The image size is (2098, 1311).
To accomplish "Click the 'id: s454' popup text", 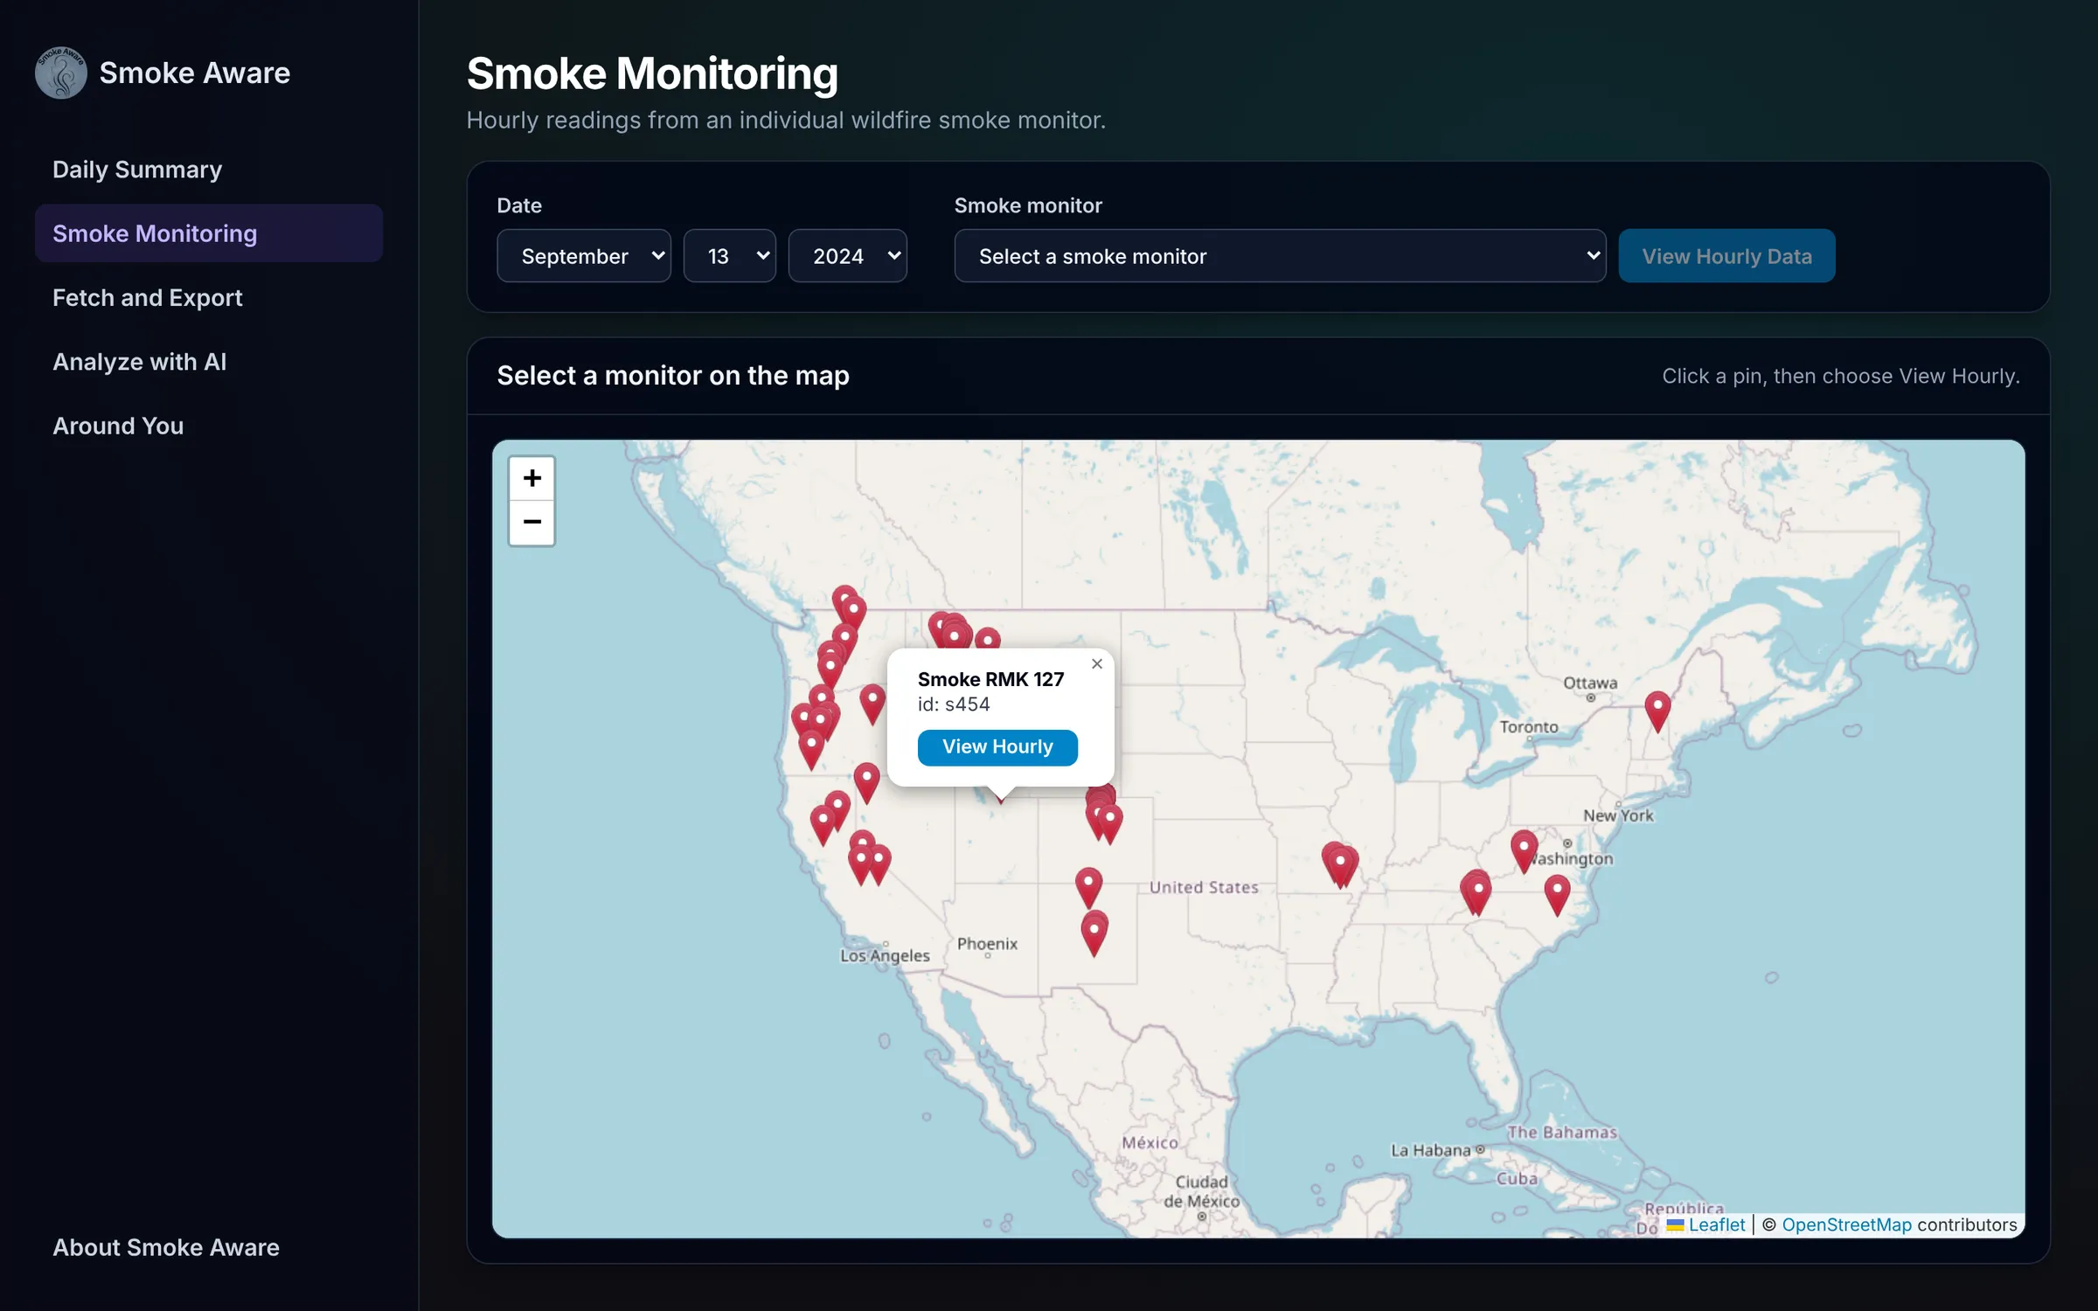I will point(954,704).
